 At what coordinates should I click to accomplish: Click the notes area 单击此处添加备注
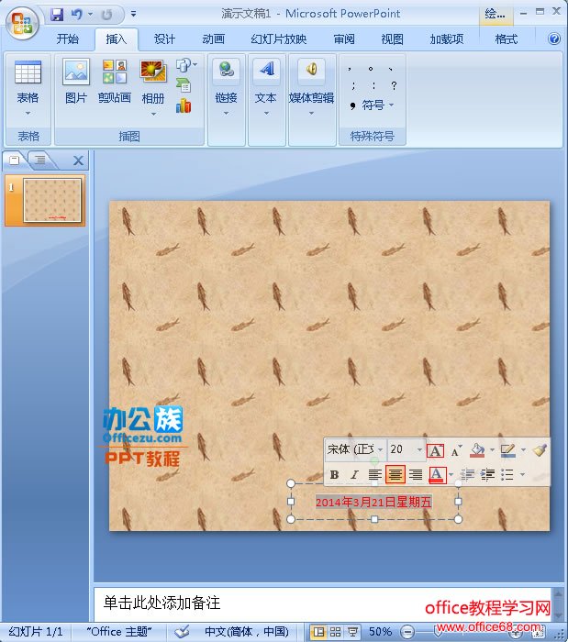[161, 603]
